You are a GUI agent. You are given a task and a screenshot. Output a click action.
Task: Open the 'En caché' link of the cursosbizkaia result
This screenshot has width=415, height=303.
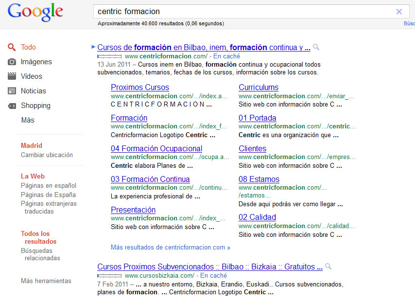pos(213,275)
